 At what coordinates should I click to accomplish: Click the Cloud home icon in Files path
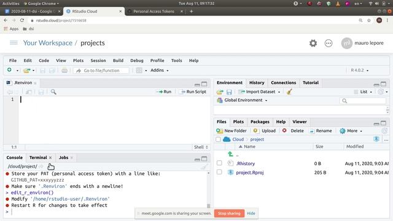point(227,139)
